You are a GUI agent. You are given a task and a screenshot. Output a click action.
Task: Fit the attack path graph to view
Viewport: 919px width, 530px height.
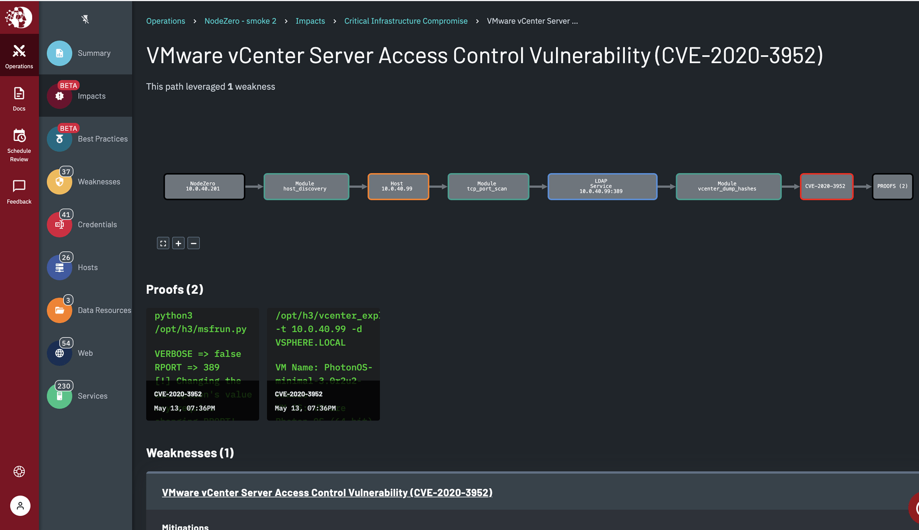[x=163, y=243]
